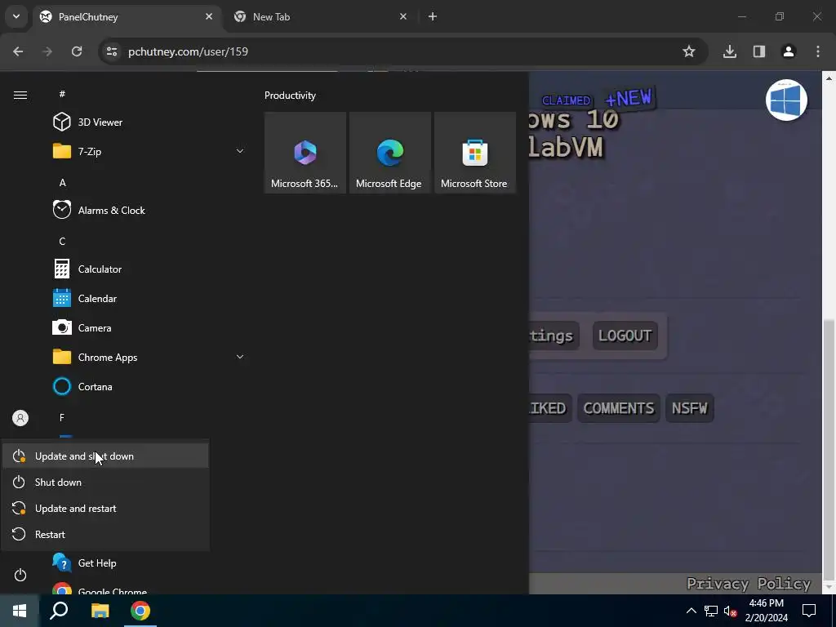This screenshot has width=836, height=627.
Task: Click the Chrome taskbar icon
Action: 140,611
